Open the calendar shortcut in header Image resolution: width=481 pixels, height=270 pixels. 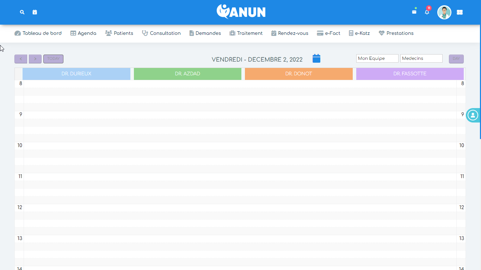coord(35,12)
